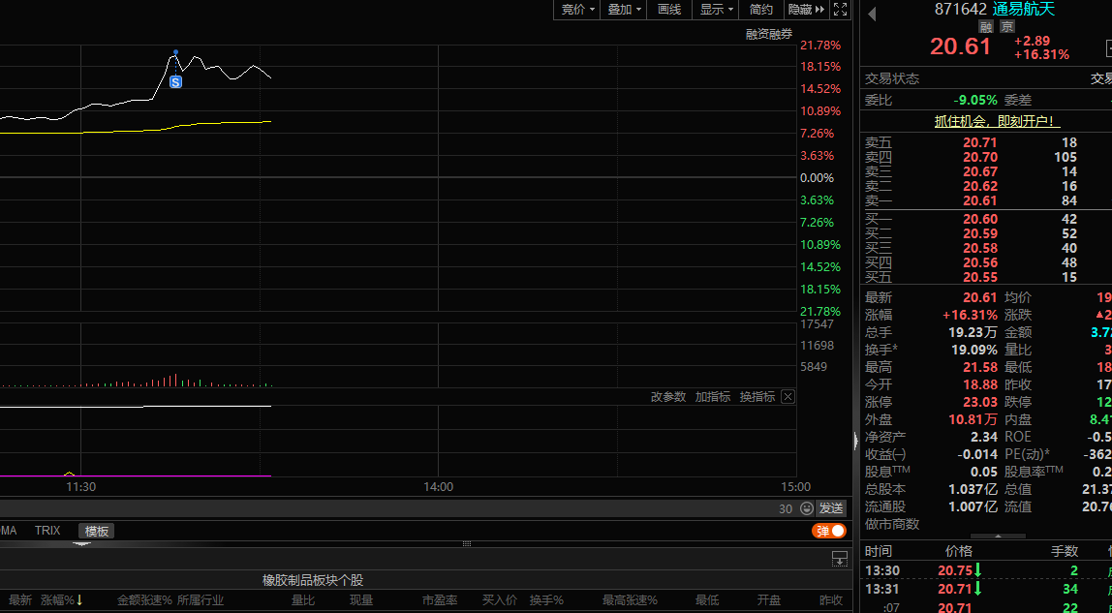
Task: Click the 所属行业 column header
Action: click(x=200, y=599)
